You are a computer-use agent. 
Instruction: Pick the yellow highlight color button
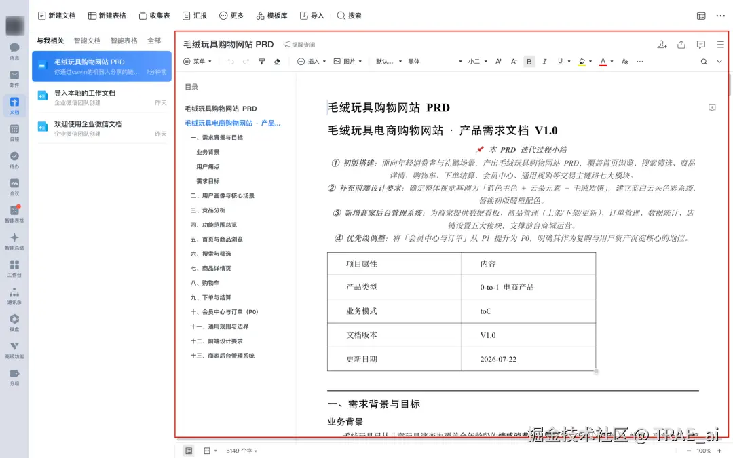pyautogui.click(x=582, y=62)
